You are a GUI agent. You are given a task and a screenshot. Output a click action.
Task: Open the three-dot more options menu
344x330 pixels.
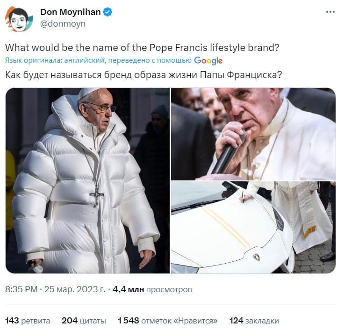click(330, 12)
